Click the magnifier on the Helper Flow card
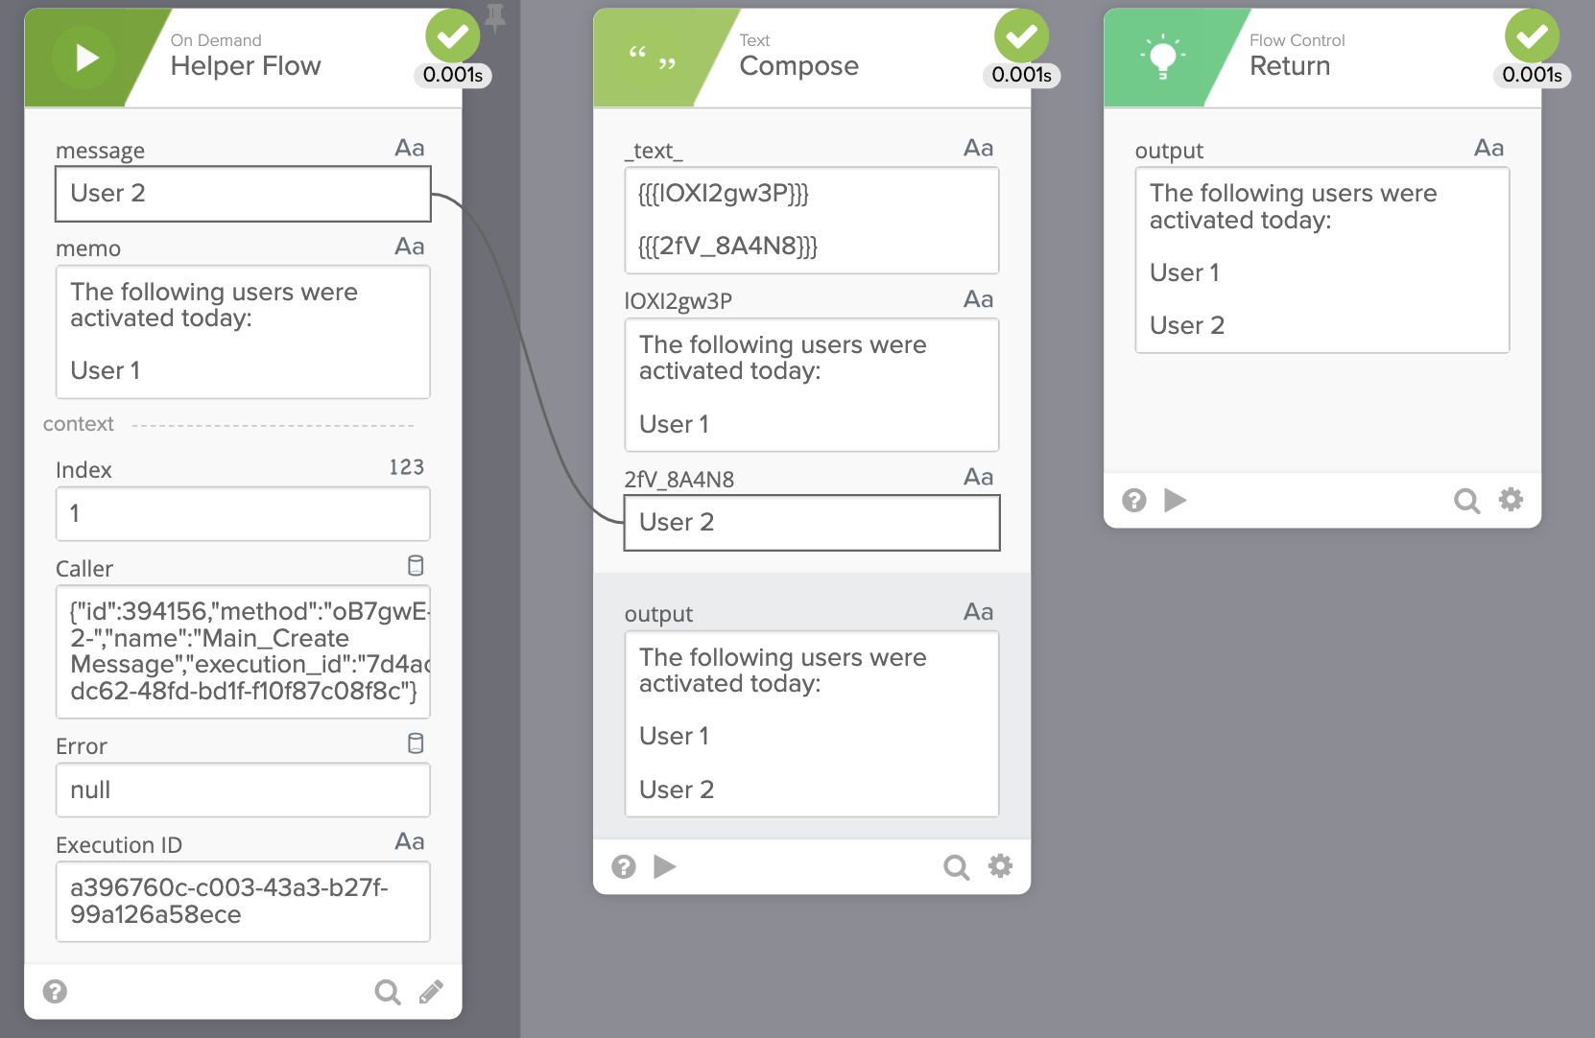This screenshot has height=1038, width=1595. 388,991
